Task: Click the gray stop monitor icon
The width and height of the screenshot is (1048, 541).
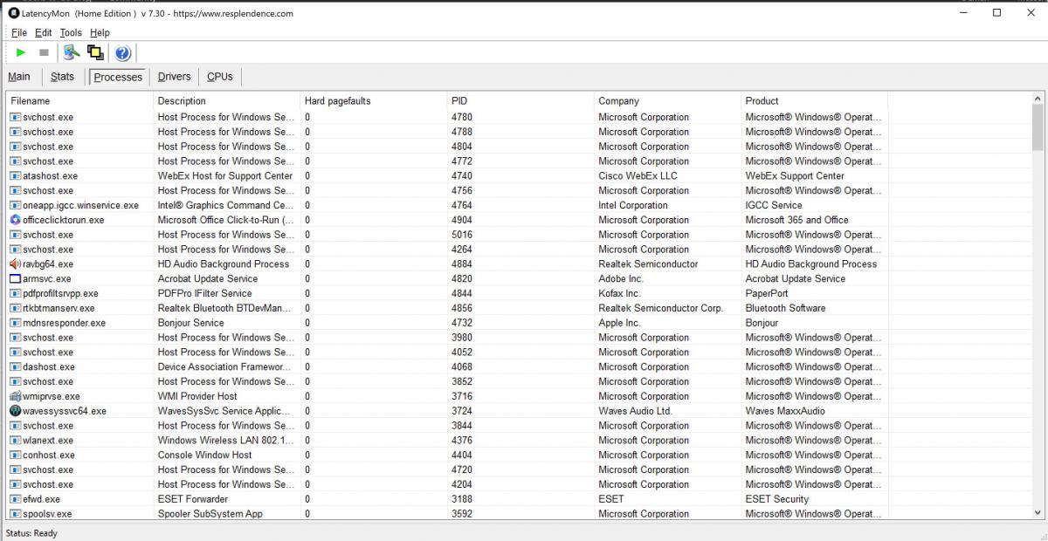Action: [44, 52]
